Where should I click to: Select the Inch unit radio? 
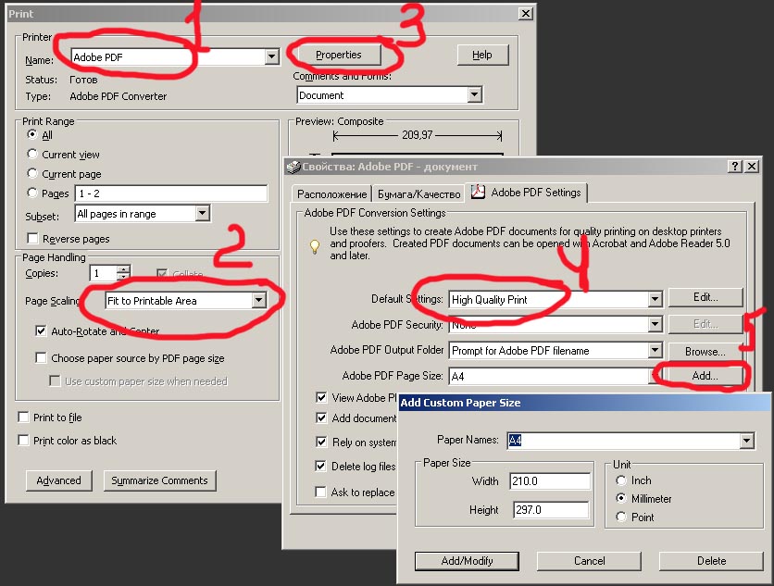[621, 480]
